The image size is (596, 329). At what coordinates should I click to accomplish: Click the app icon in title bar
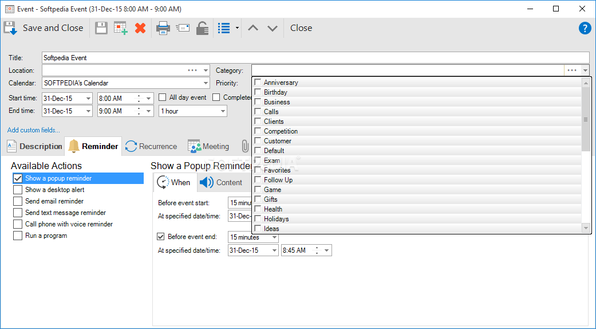coord(10,9)
